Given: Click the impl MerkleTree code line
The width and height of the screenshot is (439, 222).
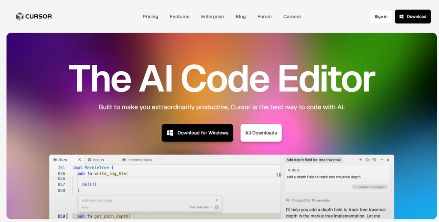Looking at the screenshot, I should [x=93, y=168].
